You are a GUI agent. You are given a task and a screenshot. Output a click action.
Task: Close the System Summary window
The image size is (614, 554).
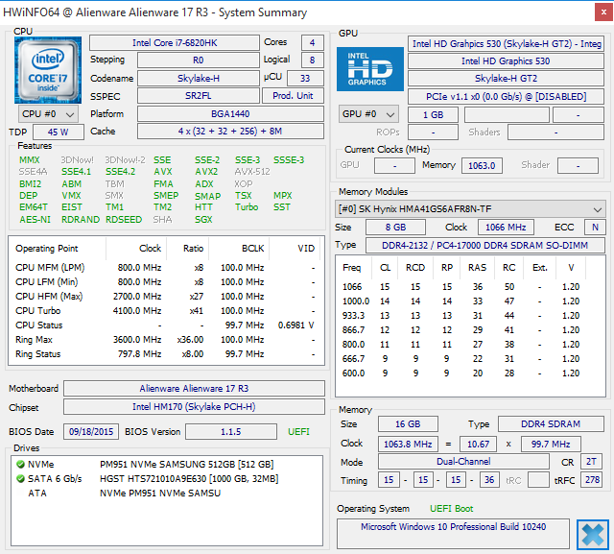click(603, 12)
